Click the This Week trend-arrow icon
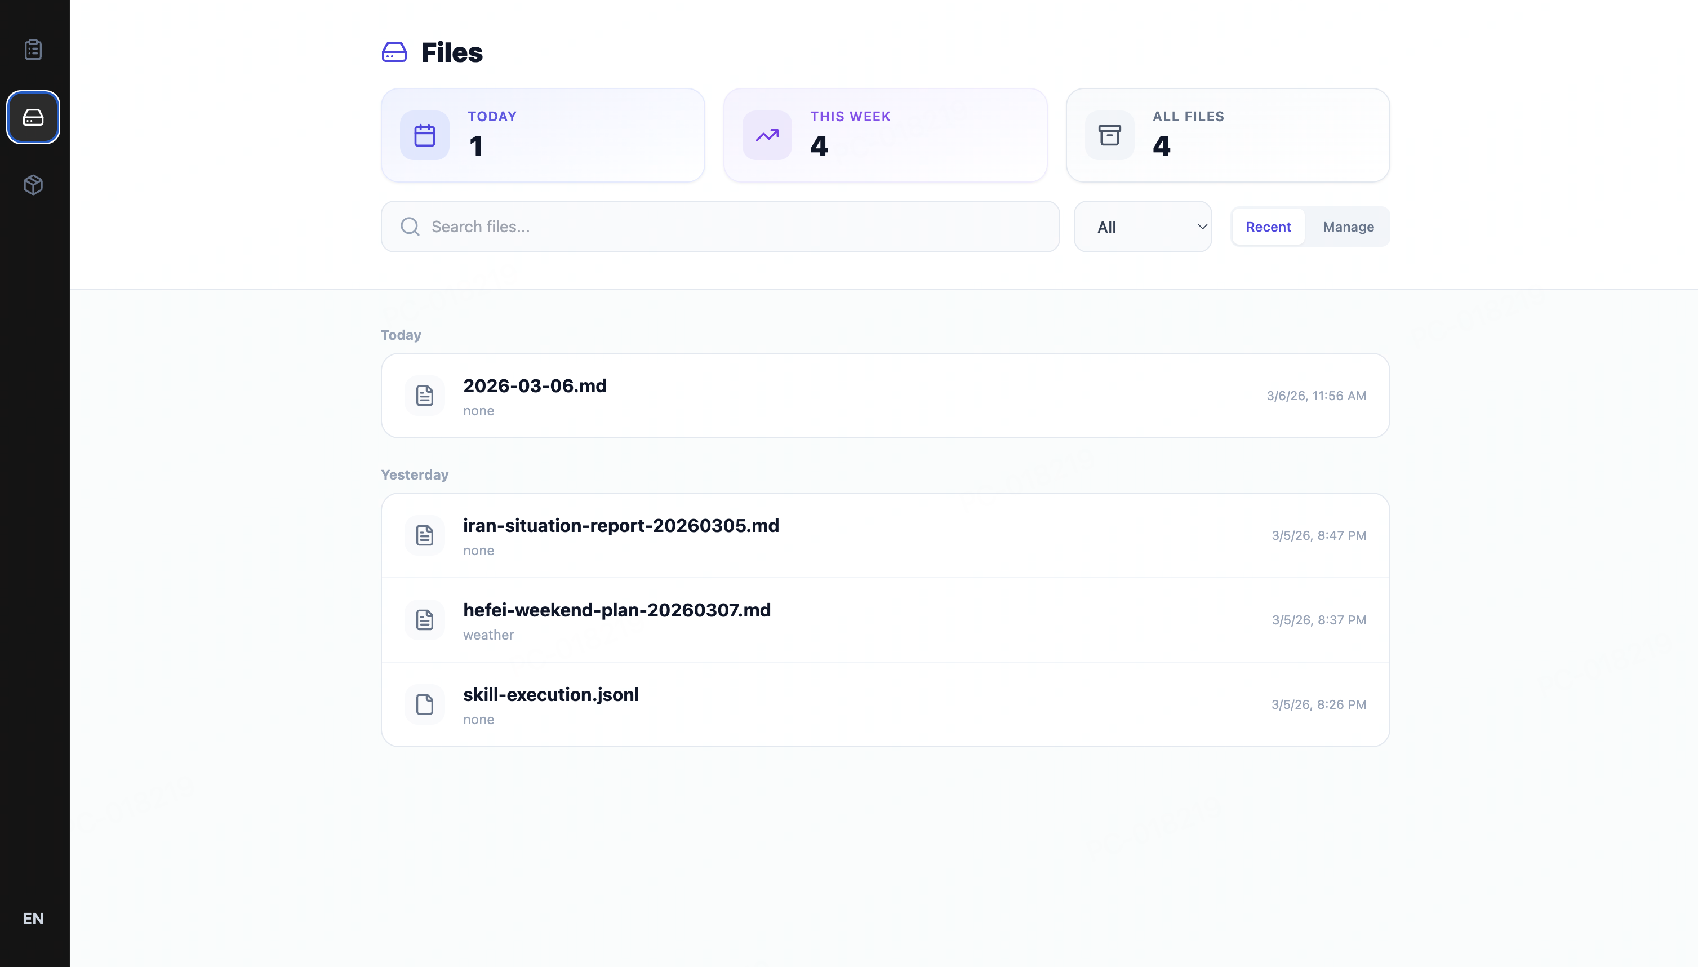 point(767,135)
